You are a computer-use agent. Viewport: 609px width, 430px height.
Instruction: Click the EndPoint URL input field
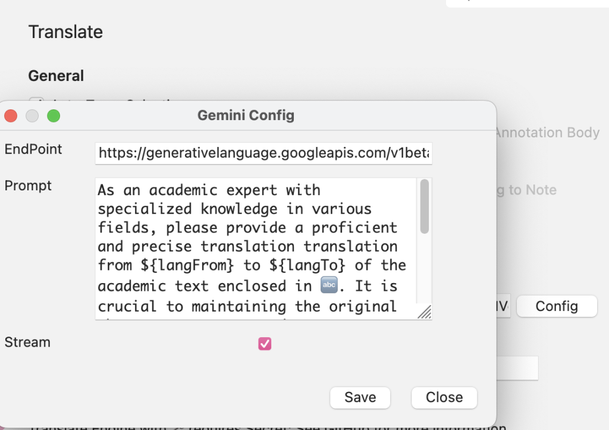point(263,153)
